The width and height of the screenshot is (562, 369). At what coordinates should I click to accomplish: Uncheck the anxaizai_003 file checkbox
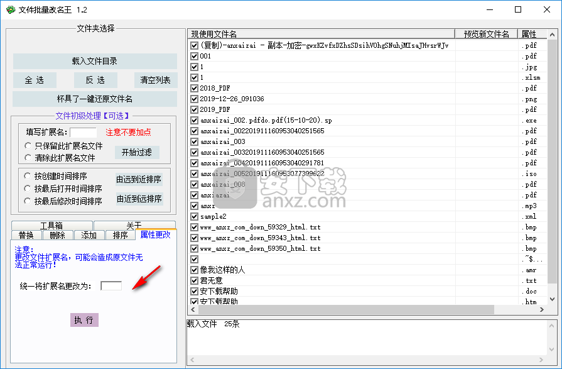tap(194, 141)
